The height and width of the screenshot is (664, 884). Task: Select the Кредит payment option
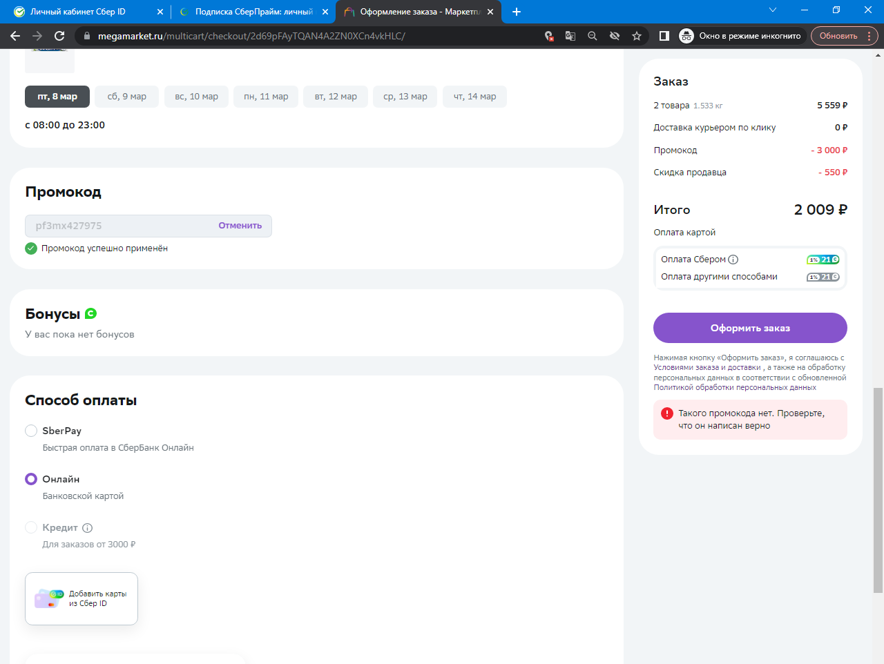pos(31,527)
